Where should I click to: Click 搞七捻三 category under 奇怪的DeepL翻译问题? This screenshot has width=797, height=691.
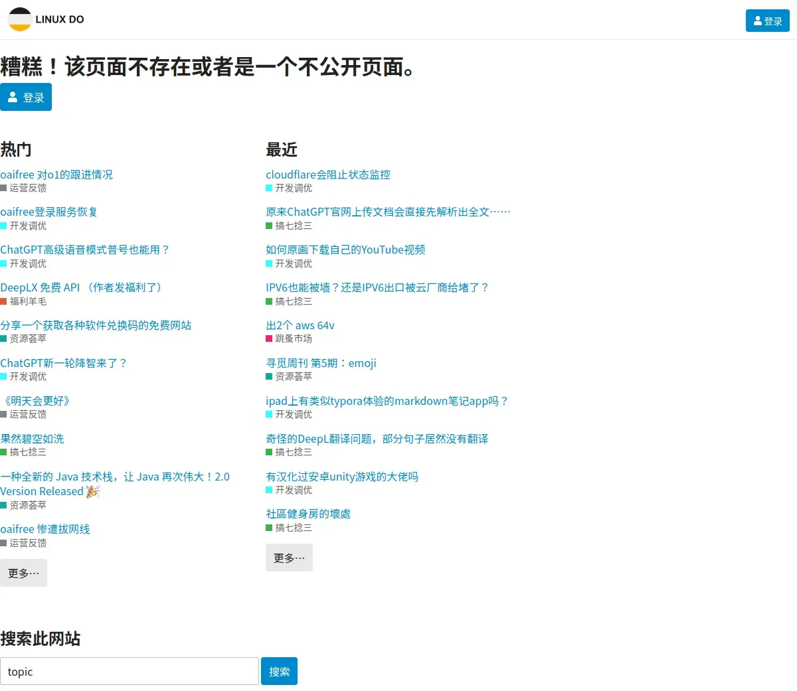(289, 452)
